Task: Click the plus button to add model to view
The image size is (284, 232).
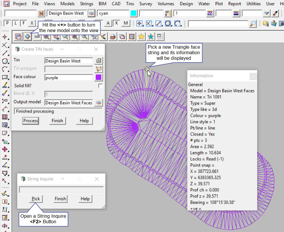Action: pos(28,37)
